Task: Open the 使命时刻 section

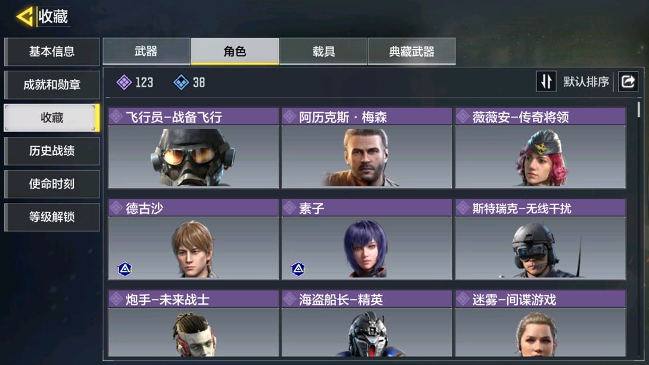Action: coord(52,184)
